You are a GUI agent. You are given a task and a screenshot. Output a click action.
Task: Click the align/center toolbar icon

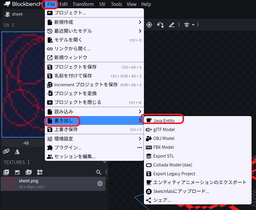(x=186, y=25)
